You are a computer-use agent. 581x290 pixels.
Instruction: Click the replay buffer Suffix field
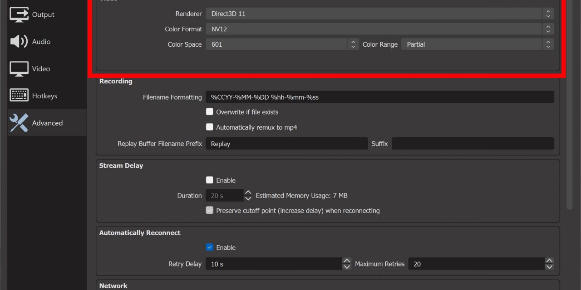click(472, 144)
